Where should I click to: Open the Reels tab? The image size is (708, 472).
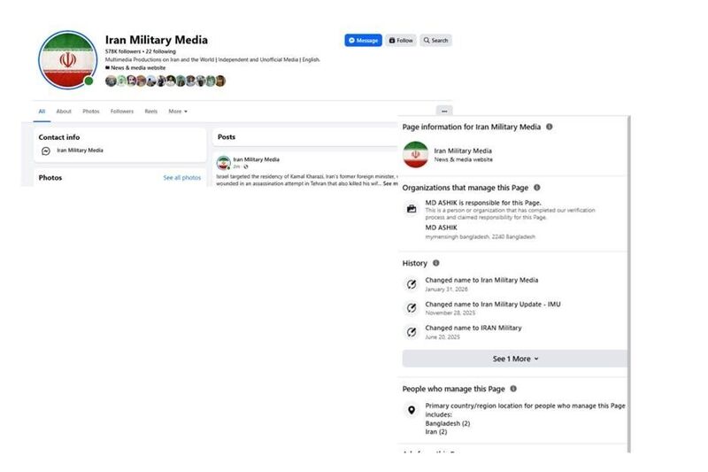(151, 112)
